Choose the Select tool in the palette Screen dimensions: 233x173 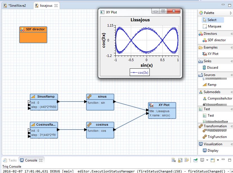click(213, 20)
